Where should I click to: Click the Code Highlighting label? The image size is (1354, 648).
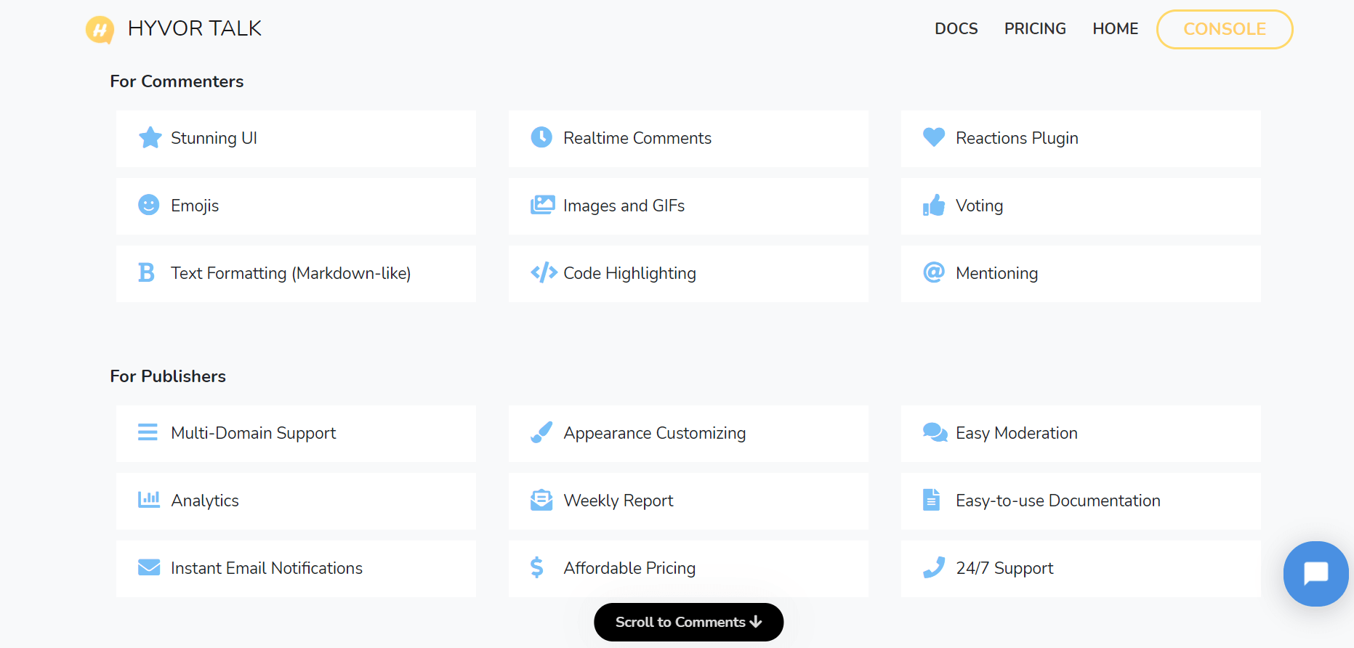click(x=629, y=273)
